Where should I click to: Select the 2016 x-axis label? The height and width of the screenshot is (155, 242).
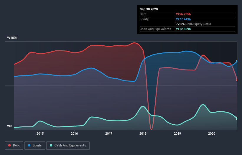coord(74,133)
